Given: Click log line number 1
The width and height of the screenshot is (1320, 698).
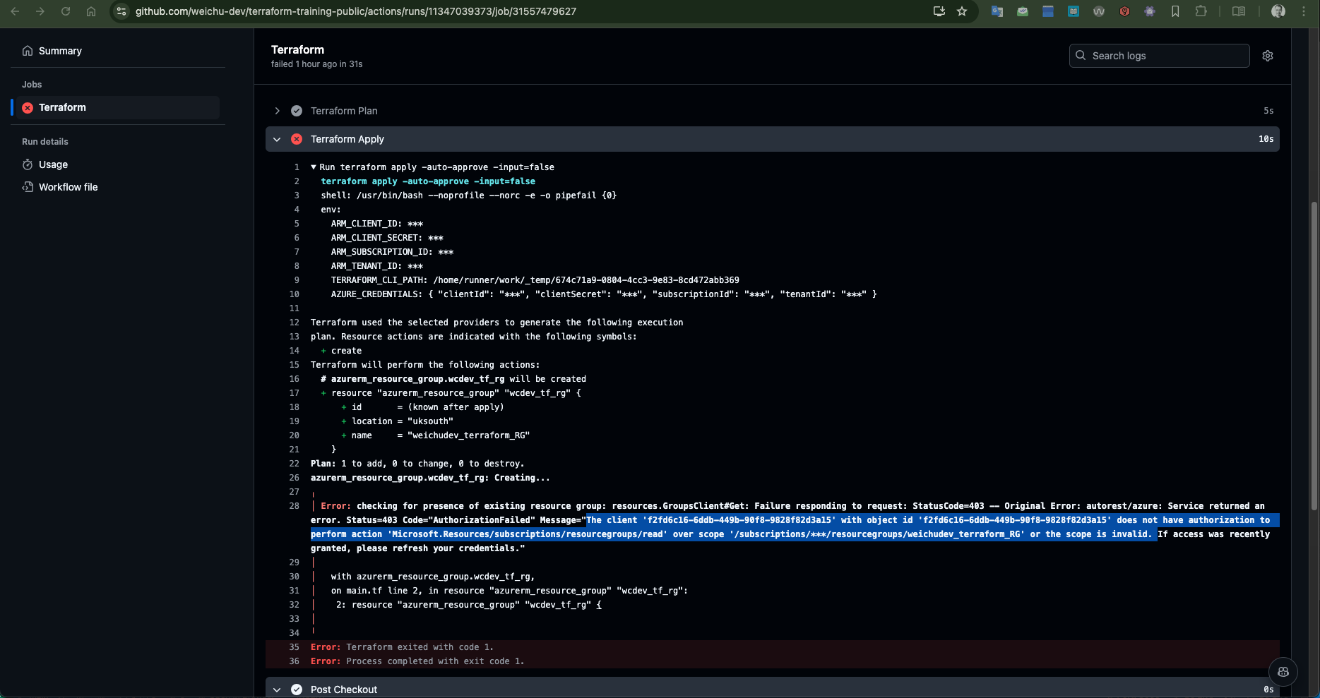Looking at the screenshot, I should click(297, 167).
